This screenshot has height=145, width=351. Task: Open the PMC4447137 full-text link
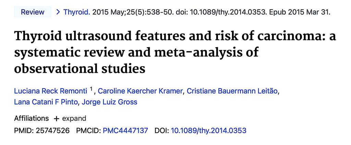(x=125, y=130)
